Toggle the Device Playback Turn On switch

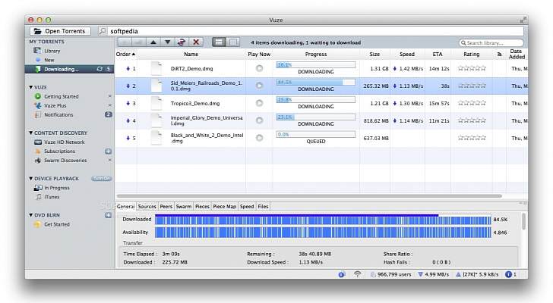click(x=102, y=178)
